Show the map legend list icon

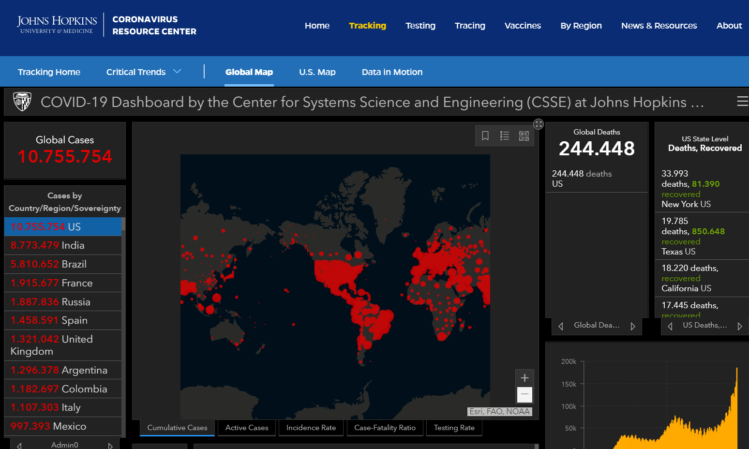[505, 136]
